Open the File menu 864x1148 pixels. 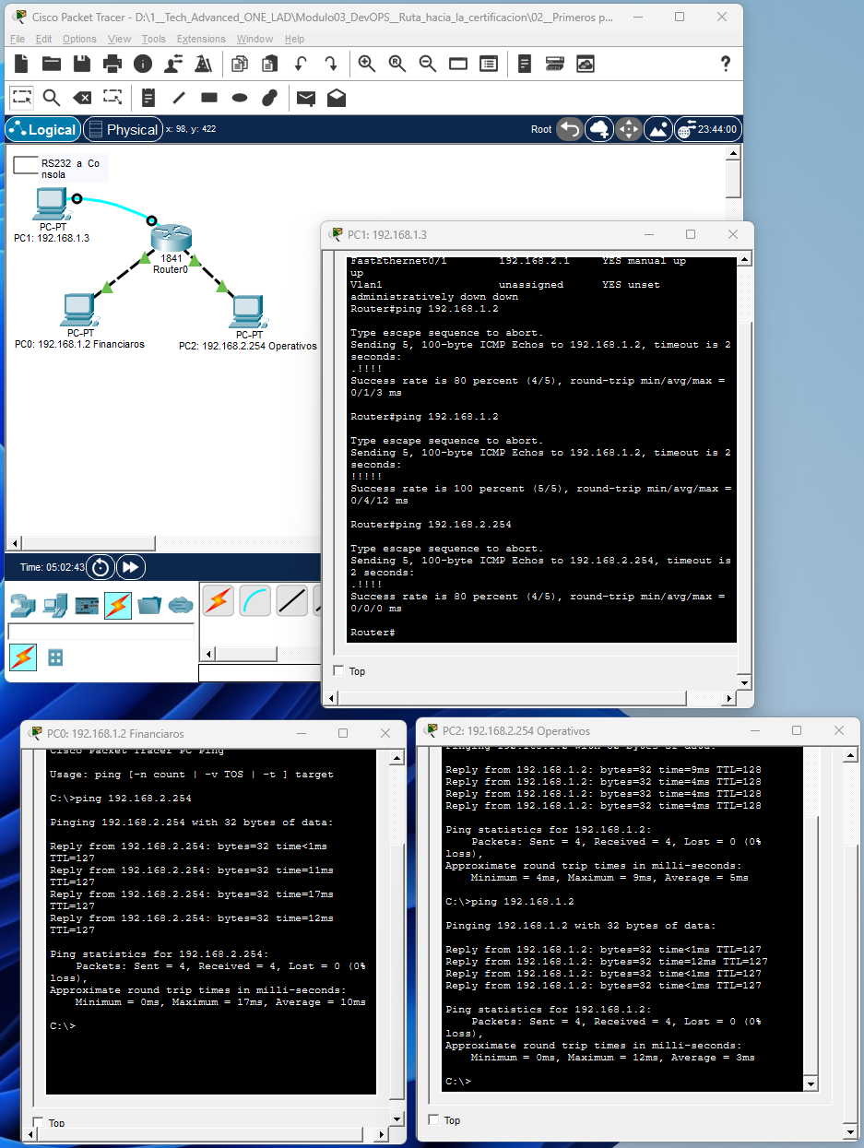tap(18, 39)
